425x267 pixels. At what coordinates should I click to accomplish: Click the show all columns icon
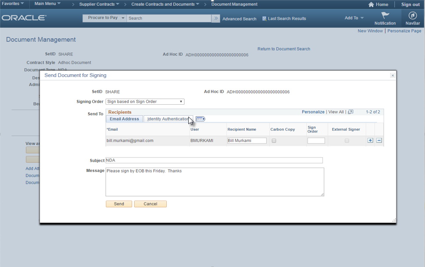pyautogui.click(x=200, y=119)
